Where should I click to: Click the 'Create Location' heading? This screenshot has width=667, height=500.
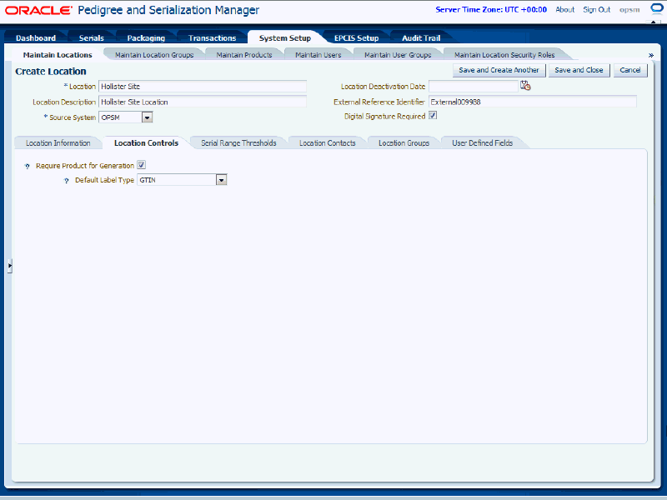(51, 72)
